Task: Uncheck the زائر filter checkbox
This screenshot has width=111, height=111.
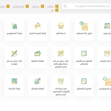Action: coord(57,10)
